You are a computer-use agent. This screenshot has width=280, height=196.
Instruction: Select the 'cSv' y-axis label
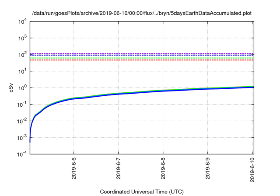pyautogui.click(x=11, y=87)
